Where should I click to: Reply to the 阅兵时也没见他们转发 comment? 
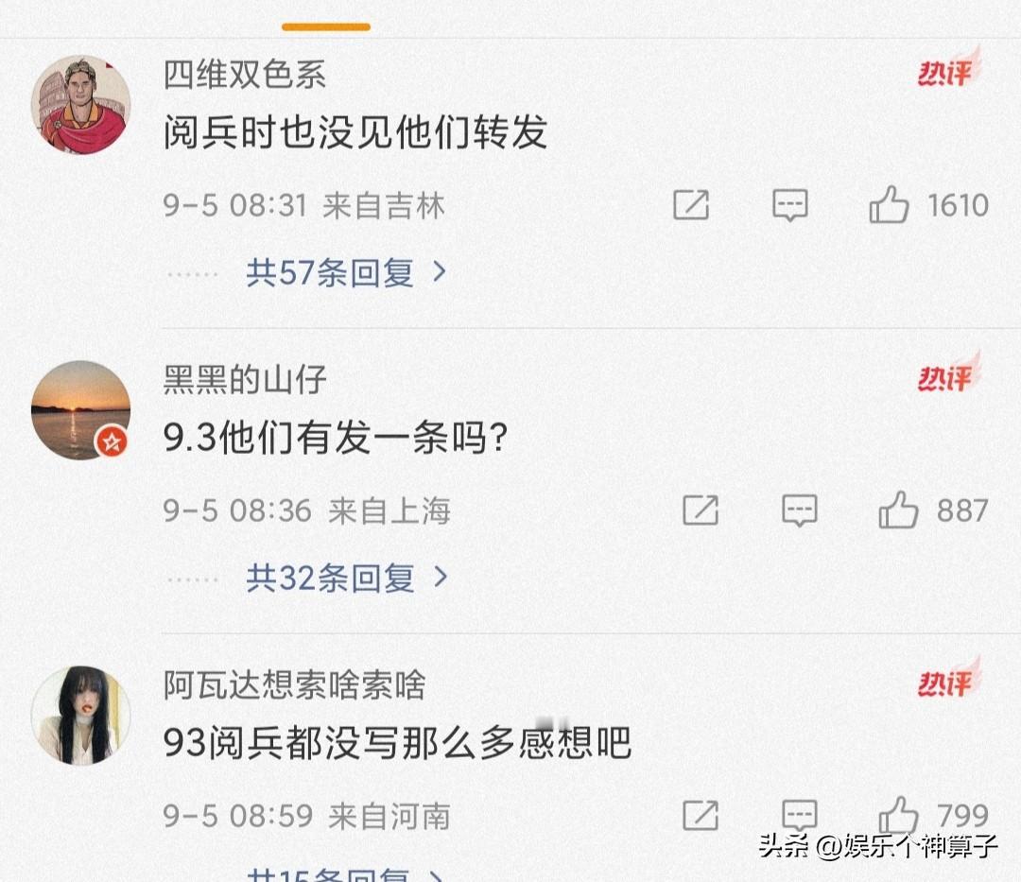(x=789, y=205)
